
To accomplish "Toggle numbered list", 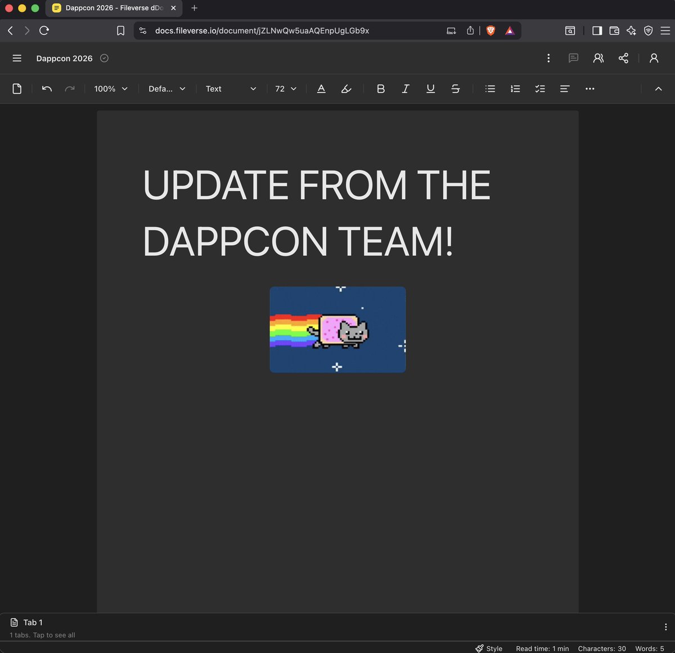I will (x=515, y=89).
